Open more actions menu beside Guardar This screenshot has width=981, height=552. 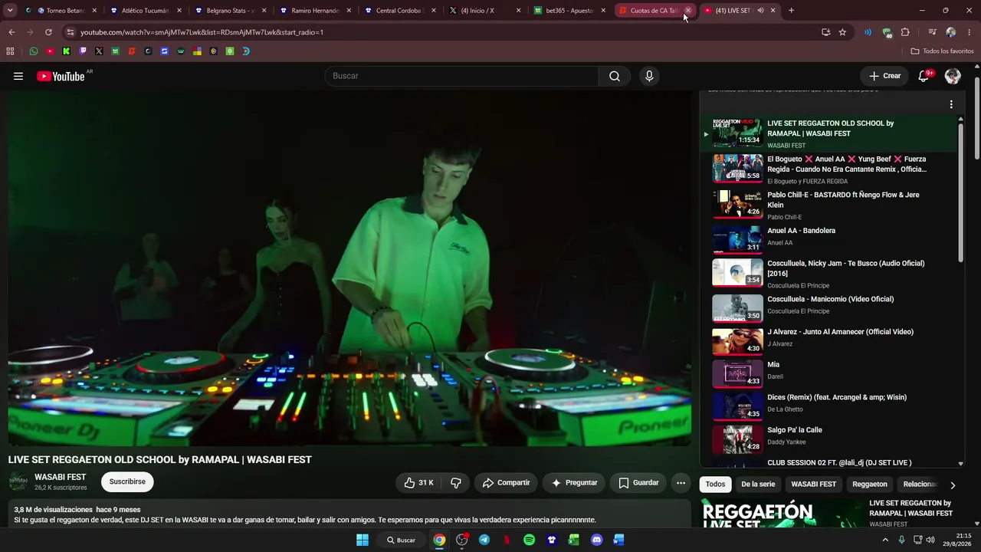pos(681,483)
